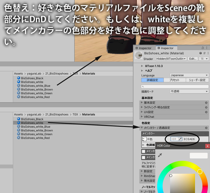The height and width of the screenshot is (193, 210).
Task: Open the 描画モード dropdown set to 不透明
Action: [189, 91]
